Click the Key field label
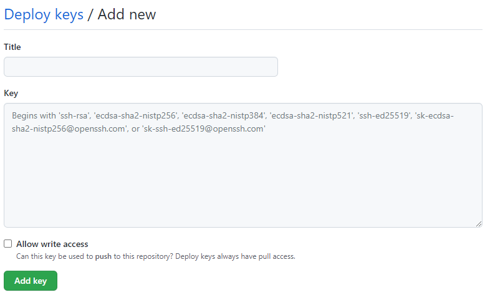490x300 pixels. 11,93
